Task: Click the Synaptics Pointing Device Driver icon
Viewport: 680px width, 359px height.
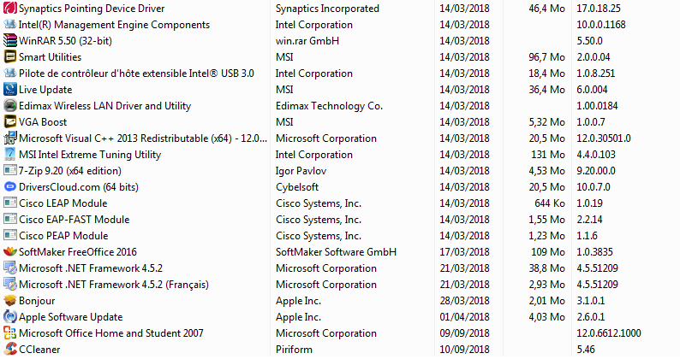Action: (x=10, y=9)
